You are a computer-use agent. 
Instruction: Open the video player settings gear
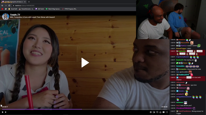pos(151,112)
